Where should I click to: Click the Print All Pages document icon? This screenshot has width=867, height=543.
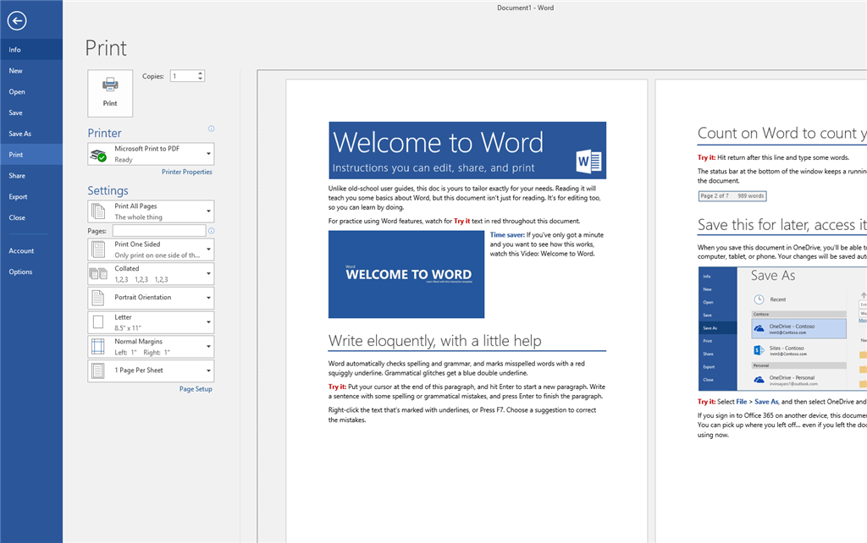tap(98, 211)
